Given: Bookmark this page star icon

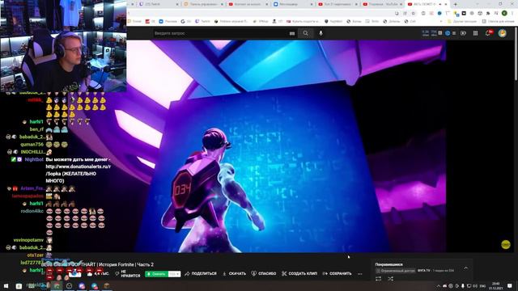Looking at the screenshot, I should 413,13.
